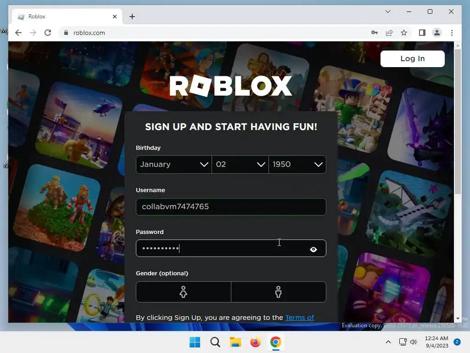The width and height of the screenshot is (470, 353).
Task: Maximize the Chrome window
Action: (x=430, y=11)
